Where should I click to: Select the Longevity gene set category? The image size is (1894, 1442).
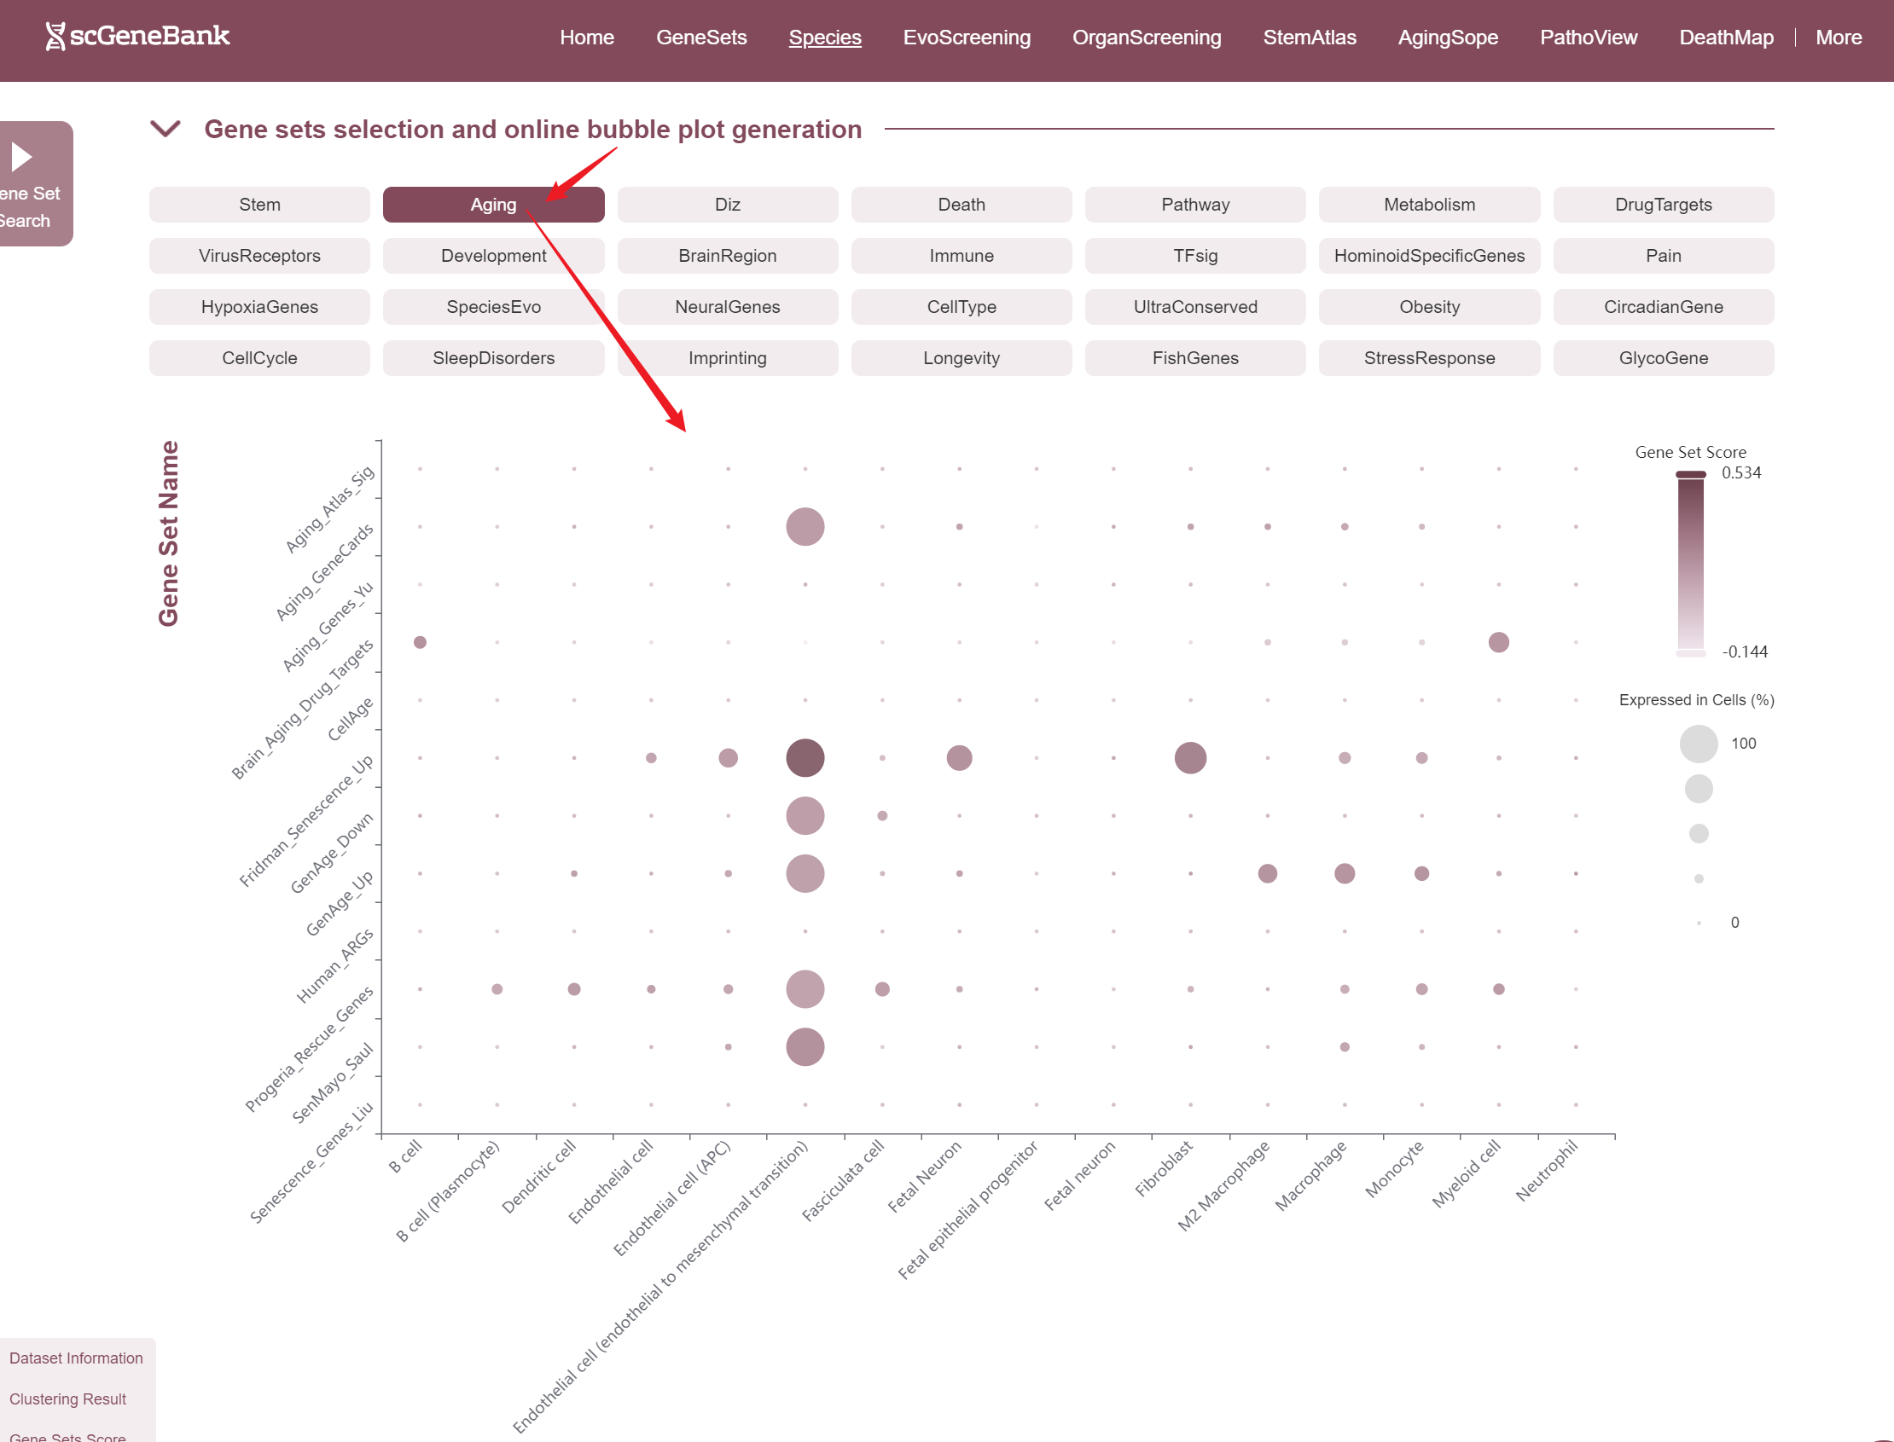[x=961, y=358]
